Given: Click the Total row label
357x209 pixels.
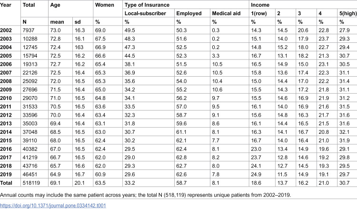Looking at the screenshot, I should coord(6,183).
